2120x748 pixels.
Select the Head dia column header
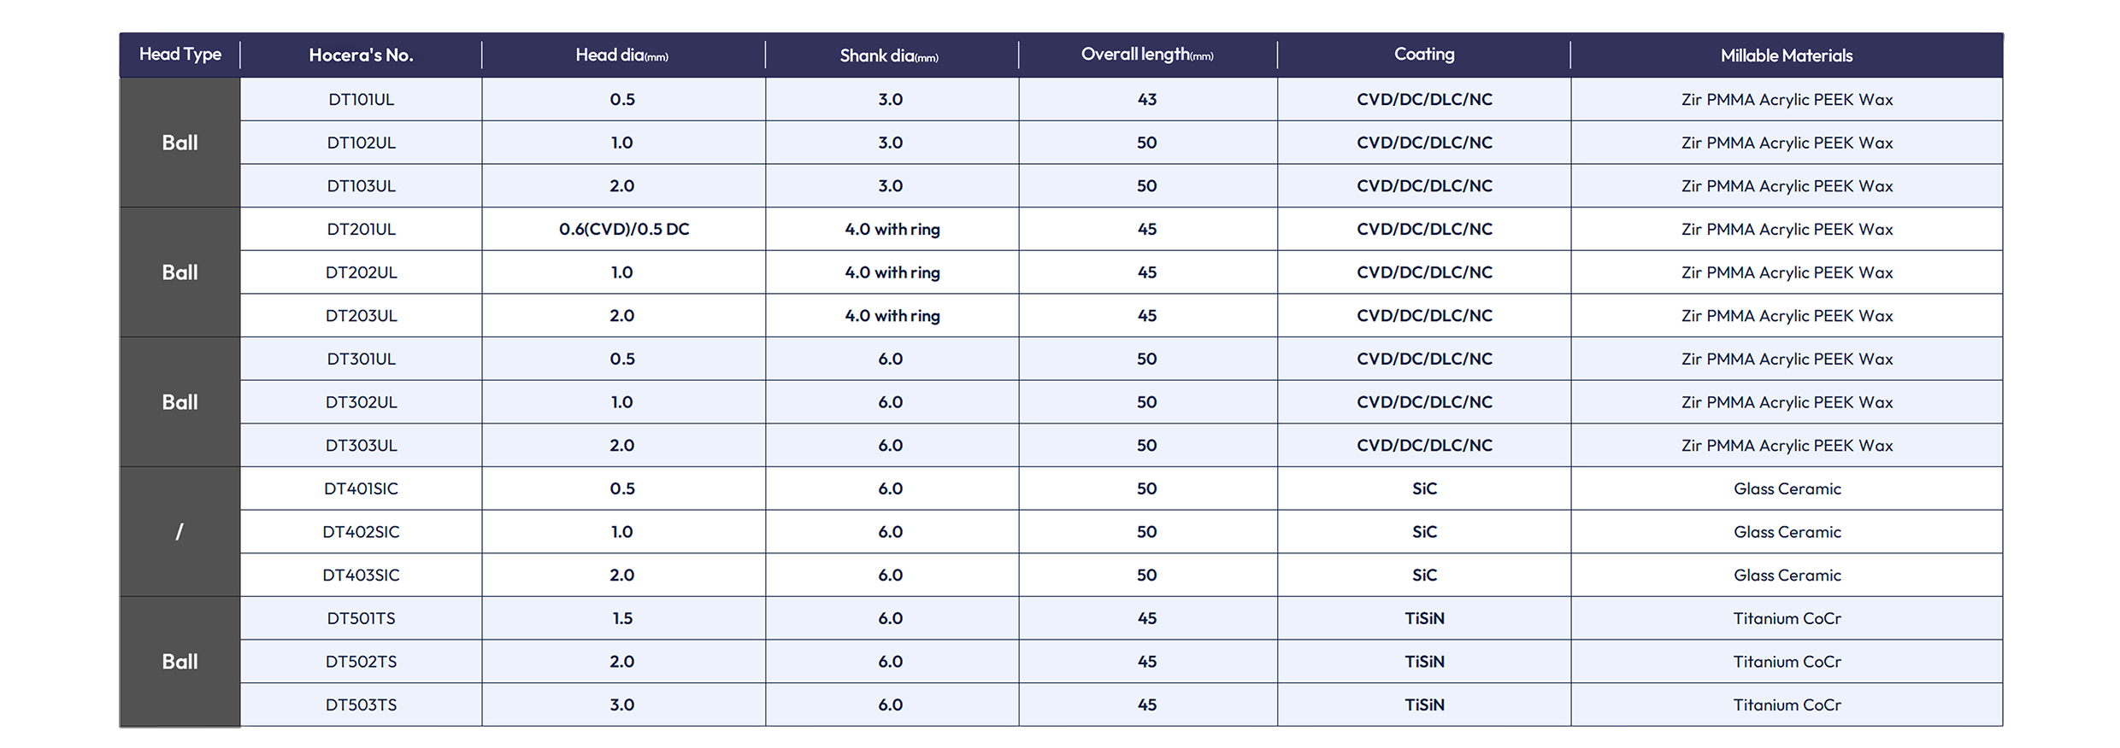621,56
